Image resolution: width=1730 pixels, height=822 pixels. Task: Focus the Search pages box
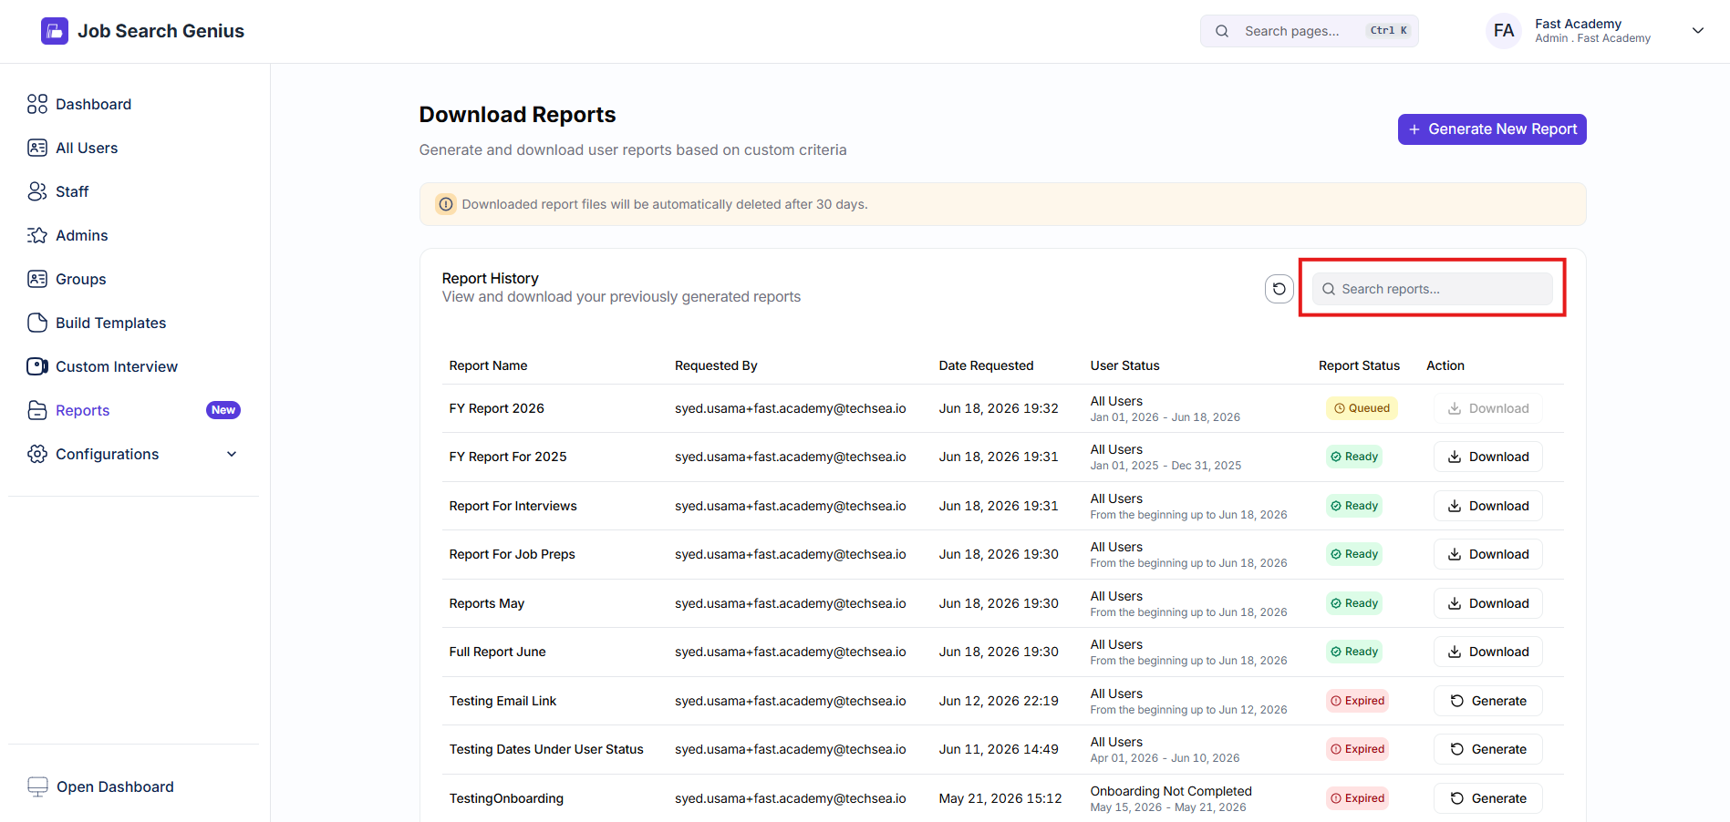(1310, 31)
